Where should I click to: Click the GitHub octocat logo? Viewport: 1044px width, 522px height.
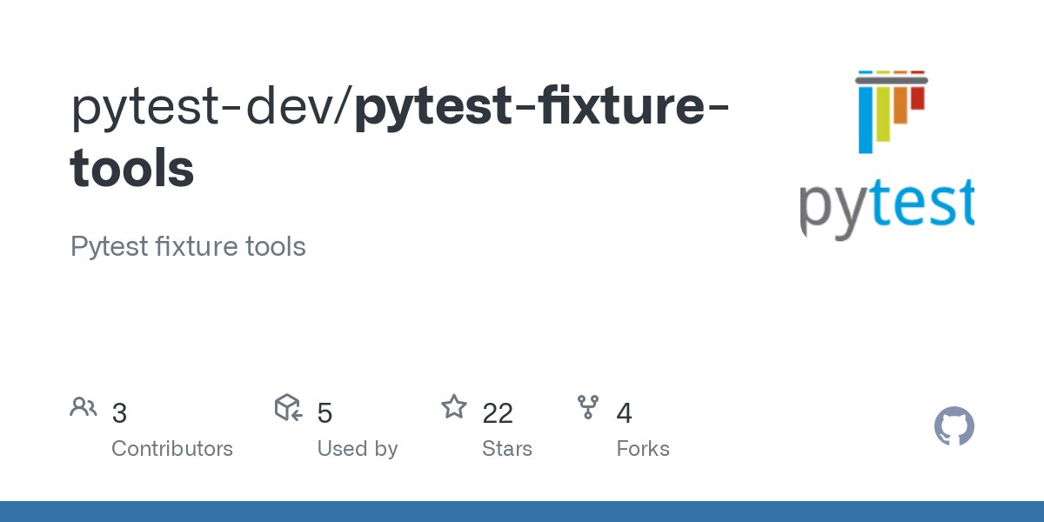pos(954,427)
